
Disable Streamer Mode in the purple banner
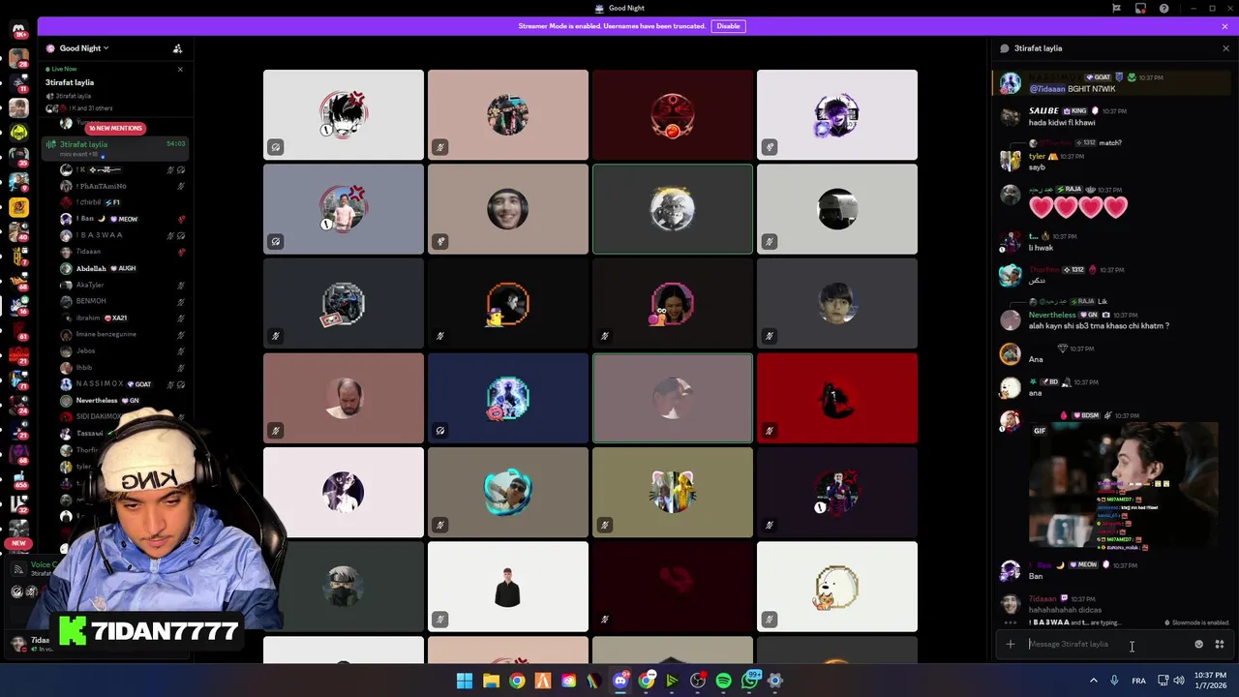(x=728, y=26)
